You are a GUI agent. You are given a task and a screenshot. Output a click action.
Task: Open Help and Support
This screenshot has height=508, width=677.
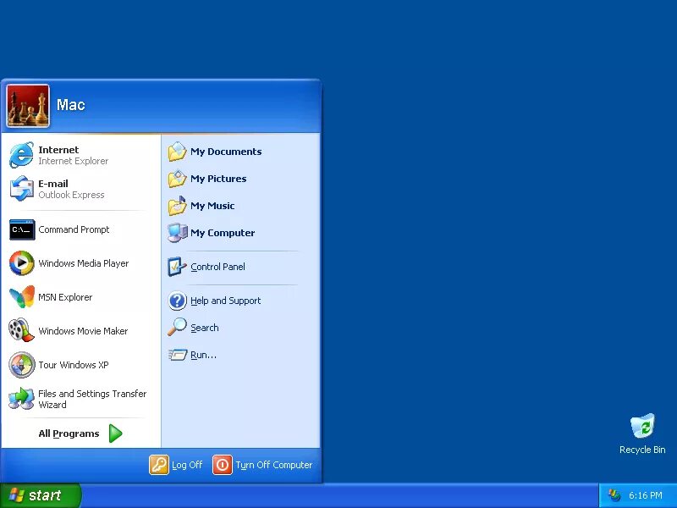(224, 301)
